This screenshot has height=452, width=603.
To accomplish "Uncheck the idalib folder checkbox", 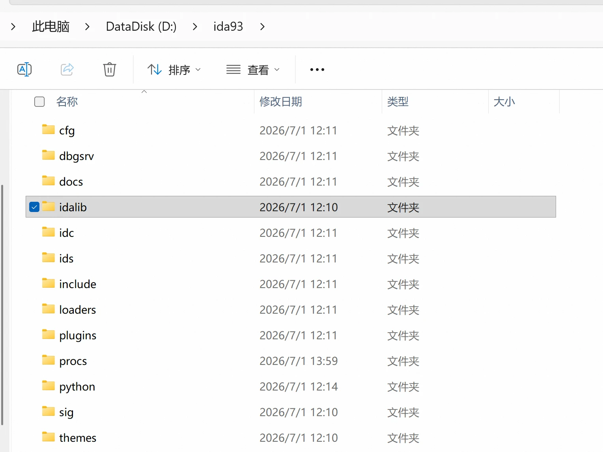I will click(34, 207).
